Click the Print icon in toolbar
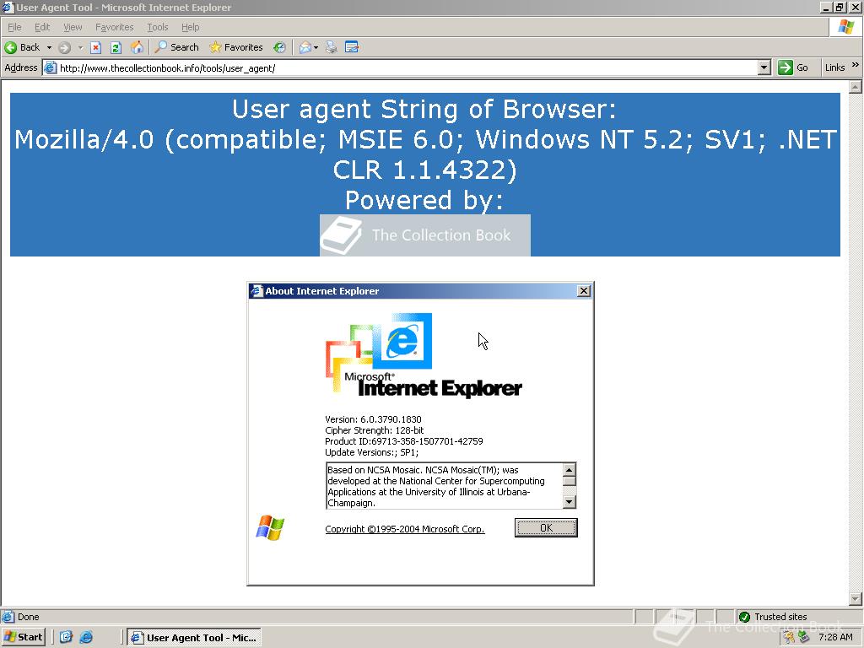The image size is (864, 648). click(331, 47)
